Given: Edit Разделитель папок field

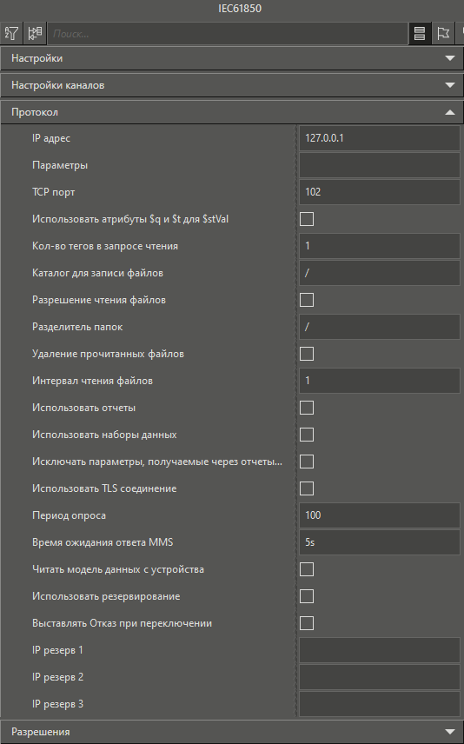Looking at the screenshot, I should [x=380, y=327].
